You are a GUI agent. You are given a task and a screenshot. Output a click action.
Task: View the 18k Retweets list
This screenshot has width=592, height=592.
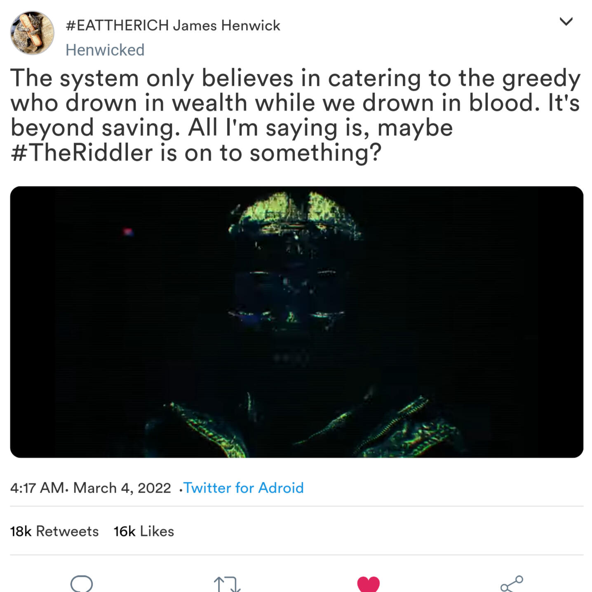(54, 531)
